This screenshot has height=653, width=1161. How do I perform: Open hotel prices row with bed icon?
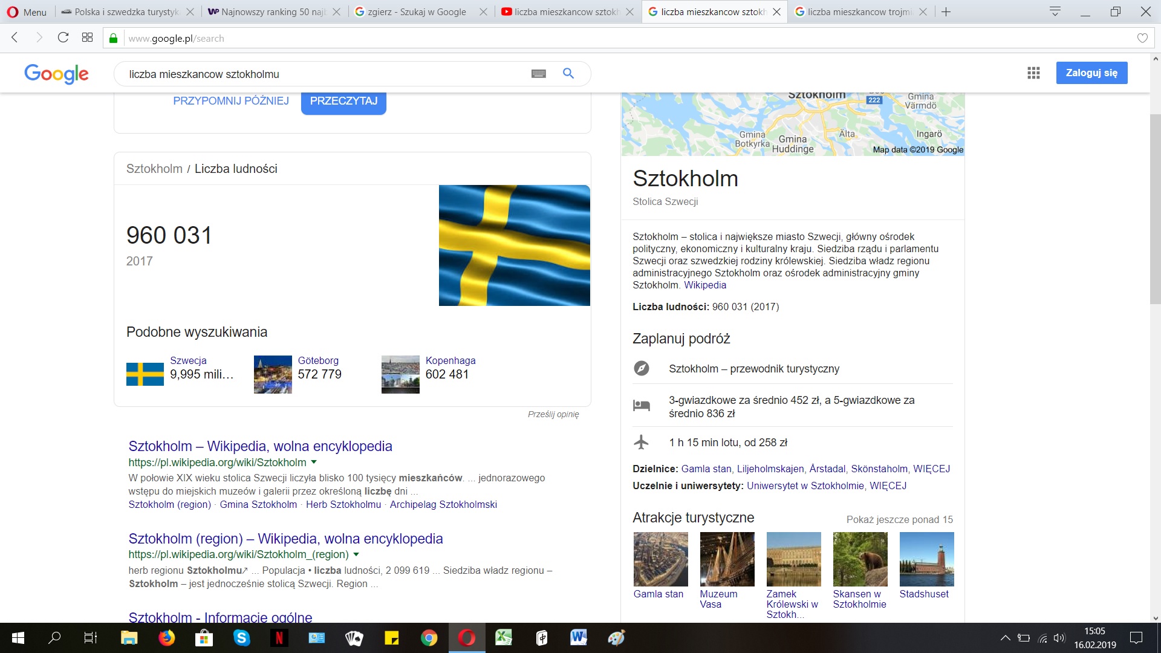pyautogui.click(x=793, y=406)
